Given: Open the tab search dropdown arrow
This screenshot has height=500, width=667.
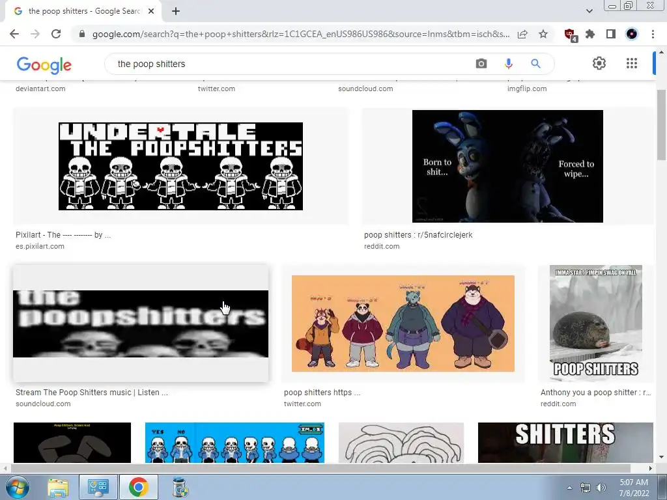Looking at the screenshot, I should coord(589,11).
